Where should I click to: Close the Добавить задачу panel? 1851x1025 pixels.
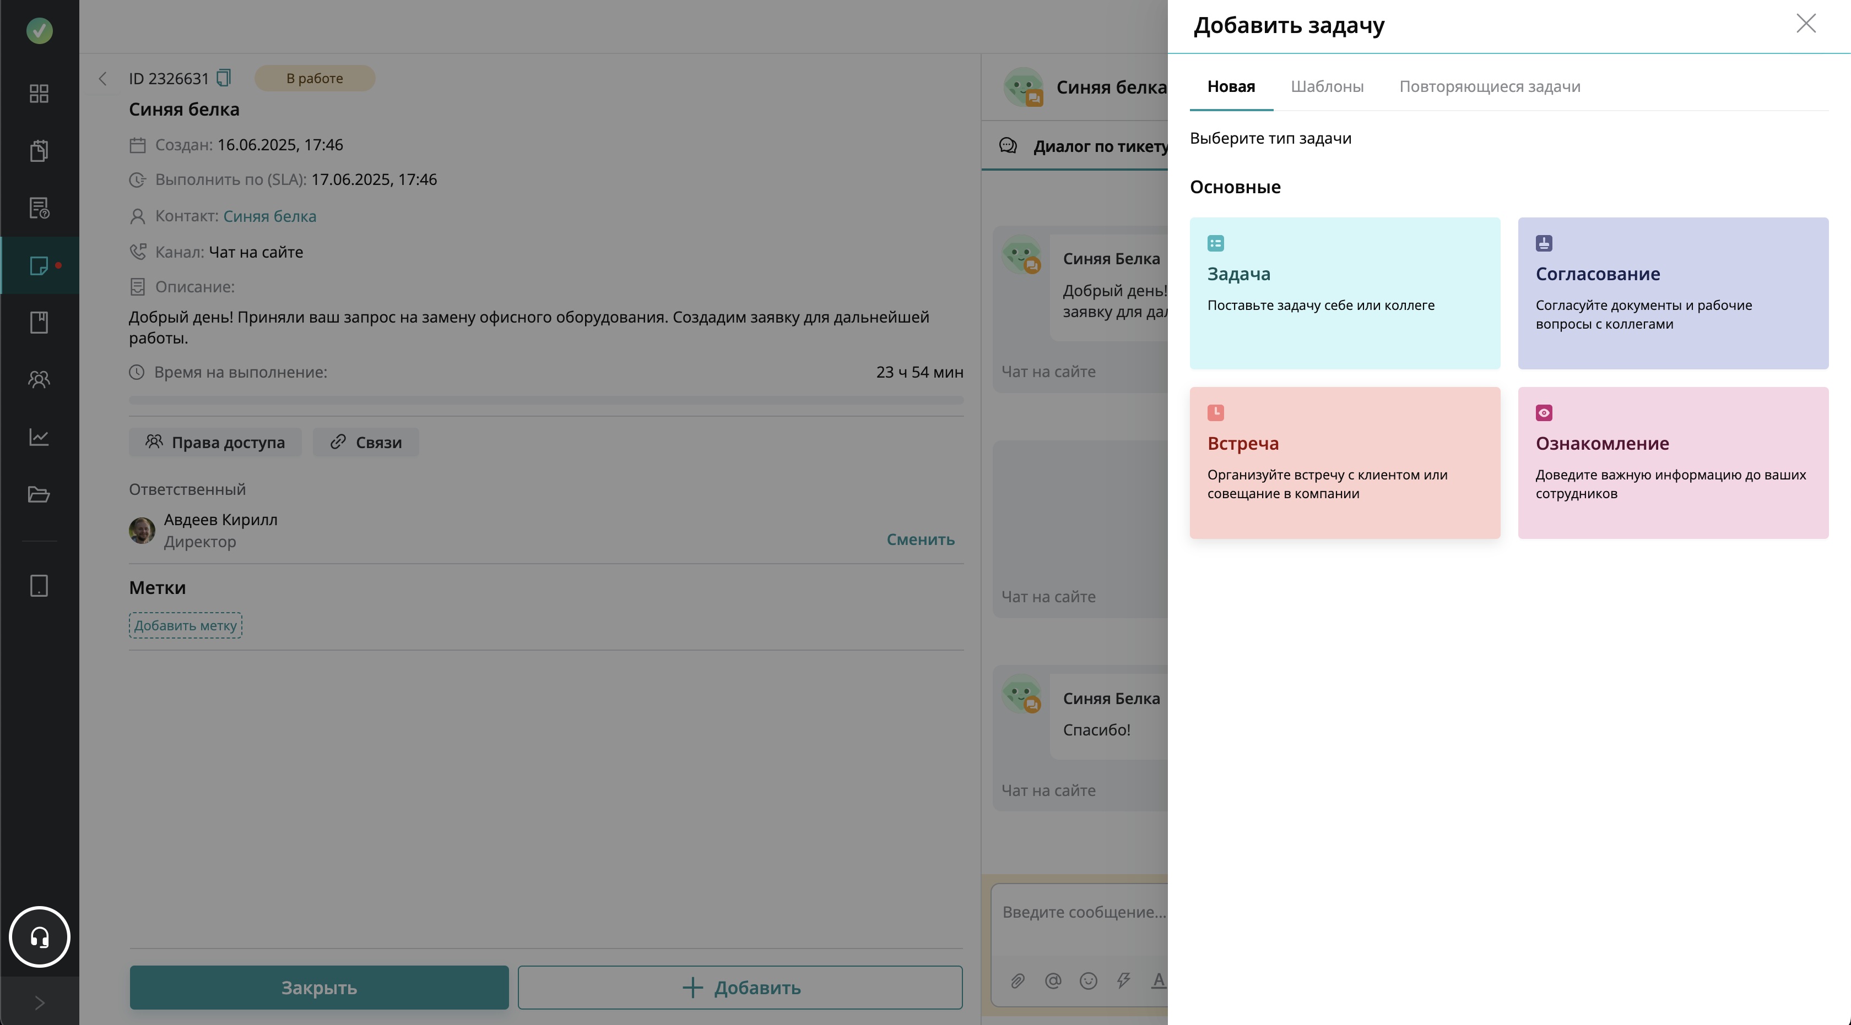coord(1805,24)
